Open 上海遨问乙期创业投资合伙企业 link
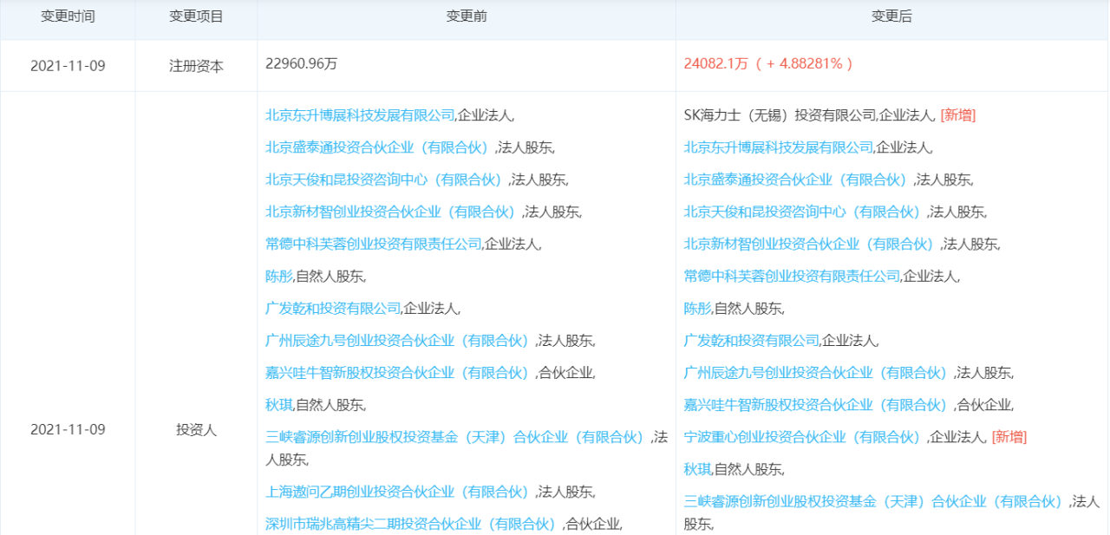Viewport: 1110px width, 535px height. point(401,492)
